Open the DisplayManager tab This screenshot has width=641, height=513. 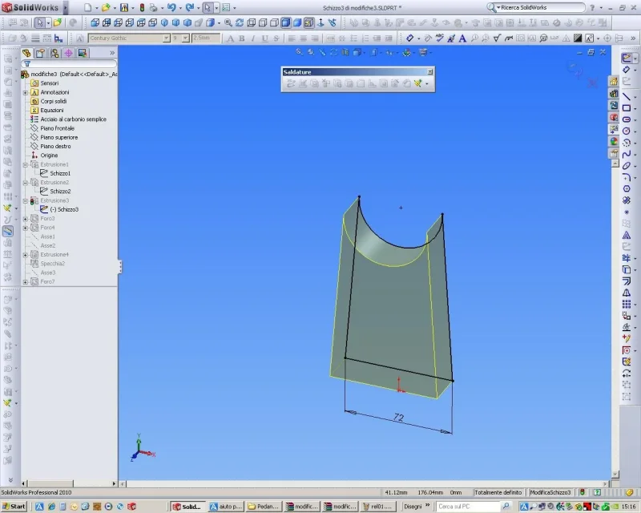pyautogui.click(x=83, y=53)
